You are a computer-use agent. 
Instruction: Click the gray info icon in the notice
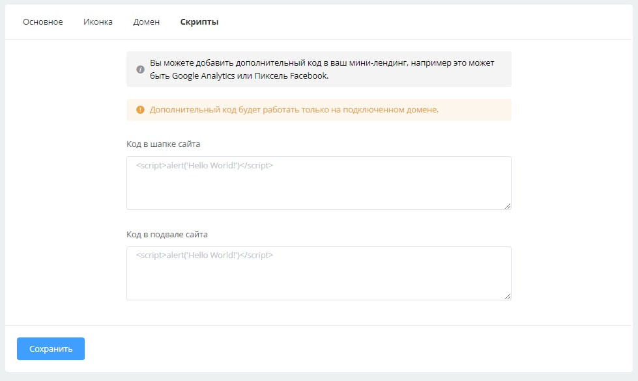click(140, 70)
